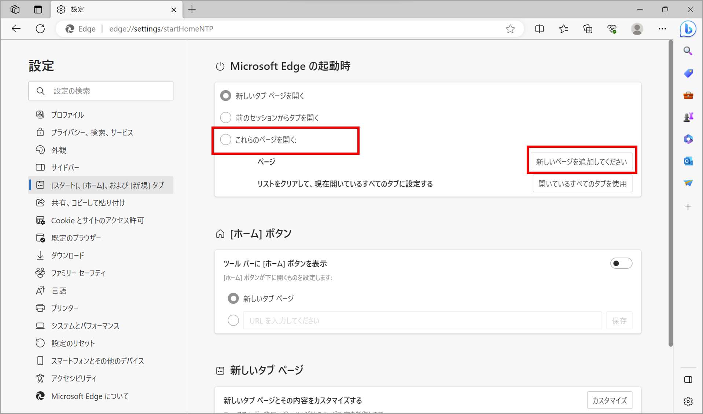Click the plus to add sidebar app
This screenshot has height=414, width=703.
[x=688, y=207]
